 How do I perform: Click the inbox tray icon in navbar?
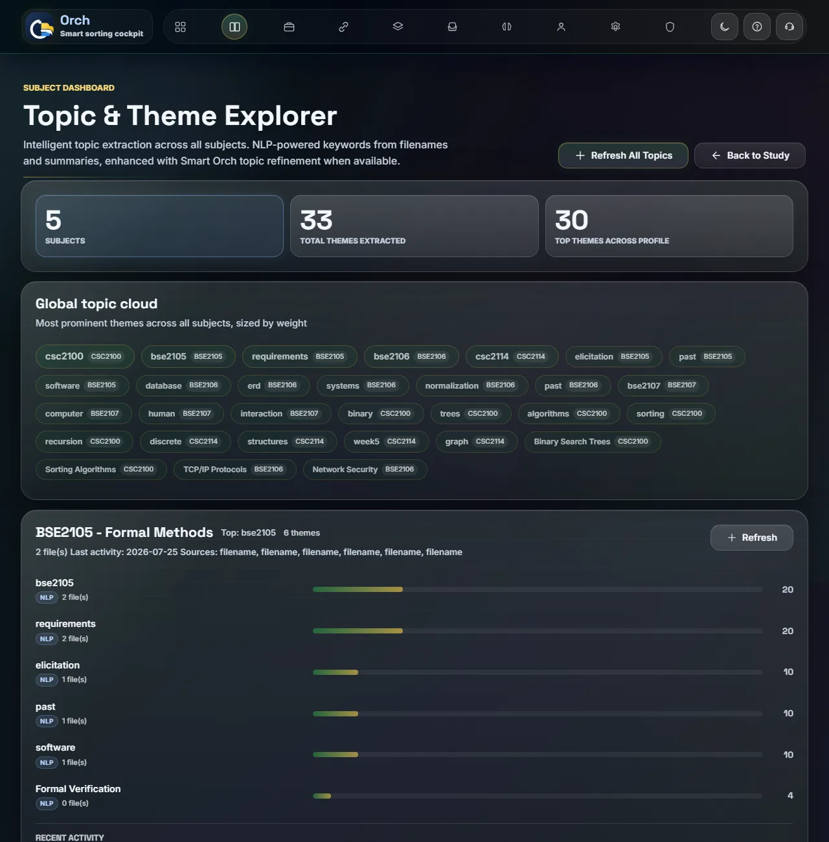pyautogui.click(x=452, y=27)
